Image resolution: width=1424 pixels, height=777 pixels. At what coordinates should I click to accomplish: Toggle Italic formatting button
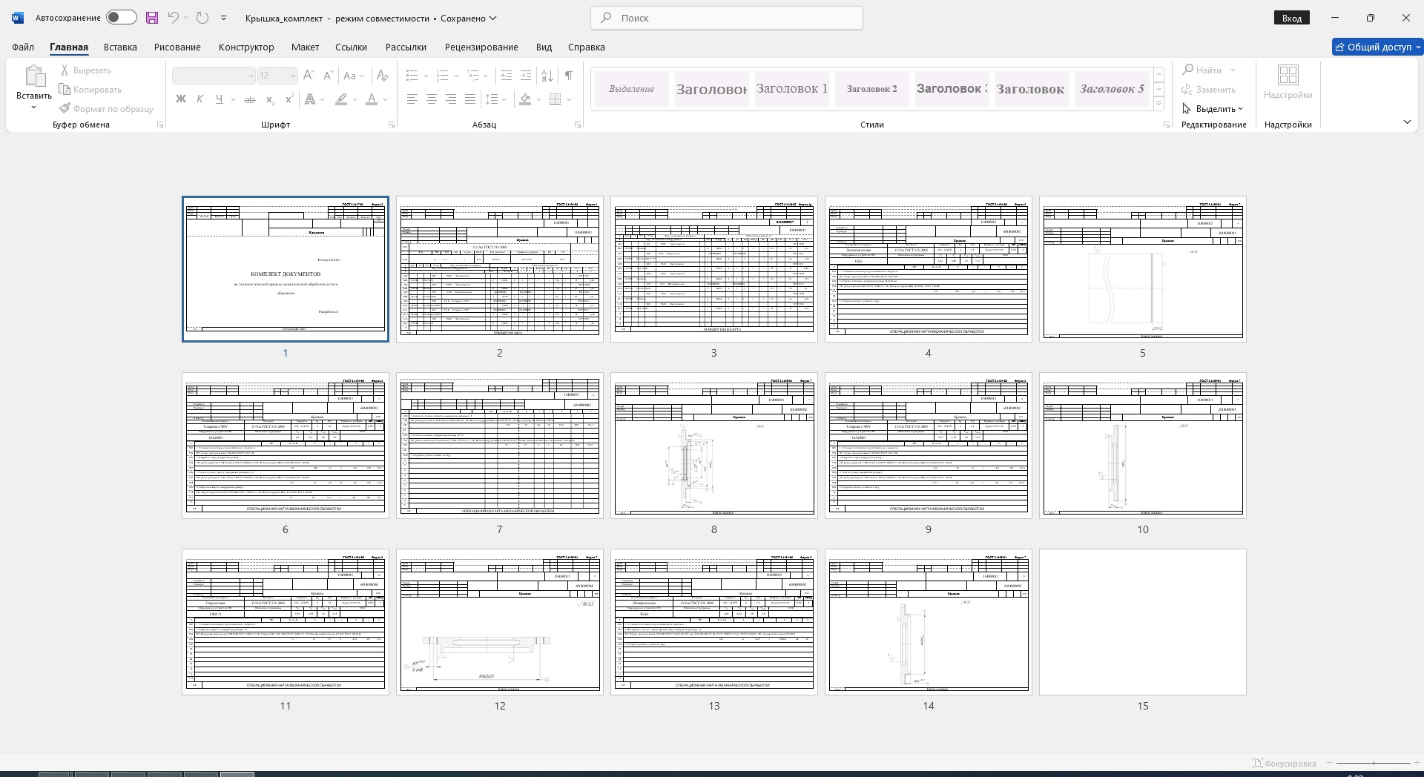200,99
